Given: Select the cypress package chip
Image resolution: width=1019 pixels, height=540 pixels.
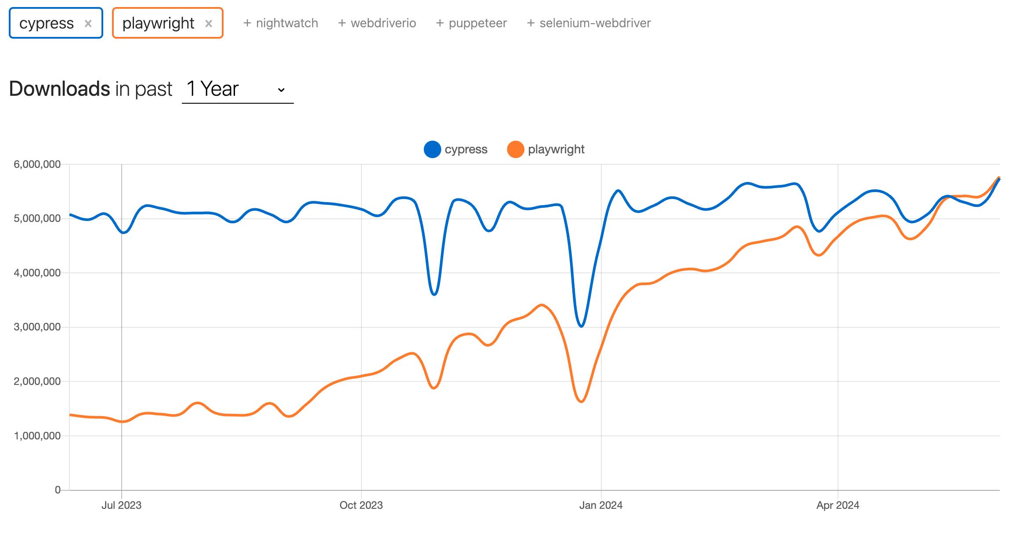Looking at the screenshot, I should [47, 23].
